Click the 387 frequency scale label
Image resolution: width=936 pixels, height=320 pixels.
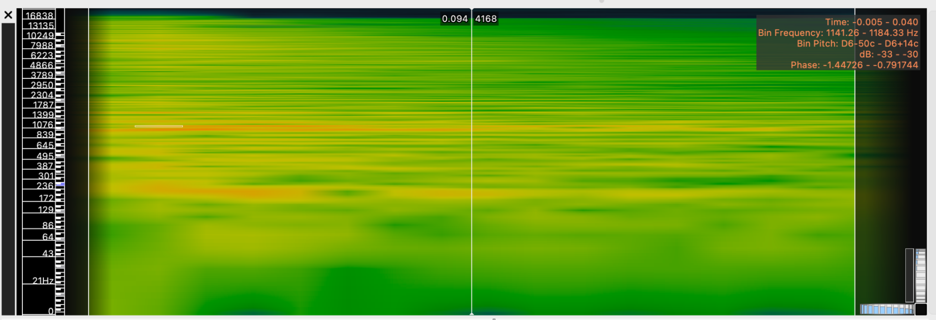pyautogui.click(x=45, y=166)
